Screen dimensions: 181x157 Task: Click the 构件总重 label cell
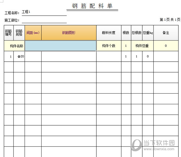tap(142, 46)
